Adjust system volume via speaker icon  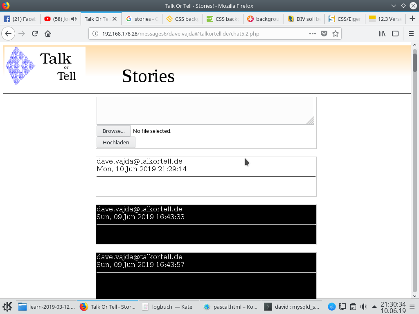tap(363, 306)
